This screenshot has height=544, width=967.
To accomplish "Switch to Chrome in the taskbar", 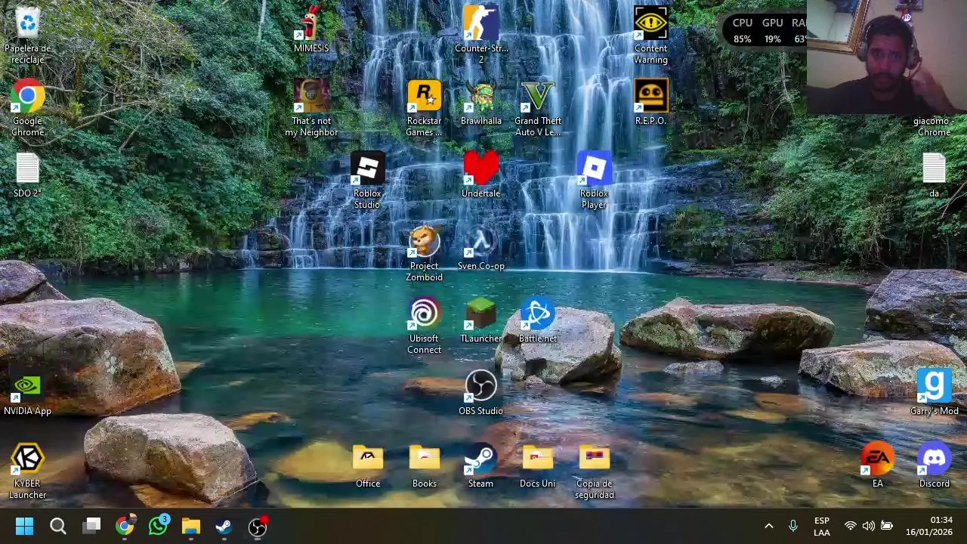I will point(125,526).
